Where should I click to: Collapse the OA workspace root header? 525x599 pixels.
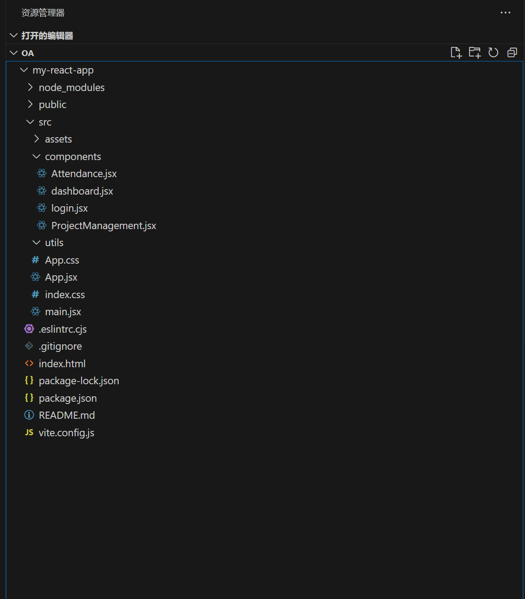pyautogui.click(x=14, y=53)
